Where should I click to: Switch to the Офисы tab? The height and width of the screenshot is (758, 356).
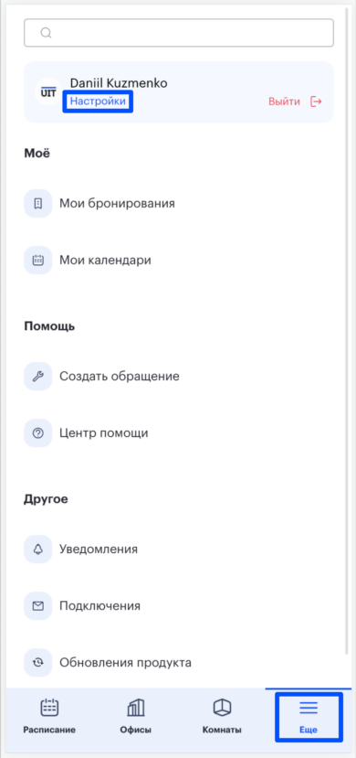pyautogui.click(x=135, y=717)
